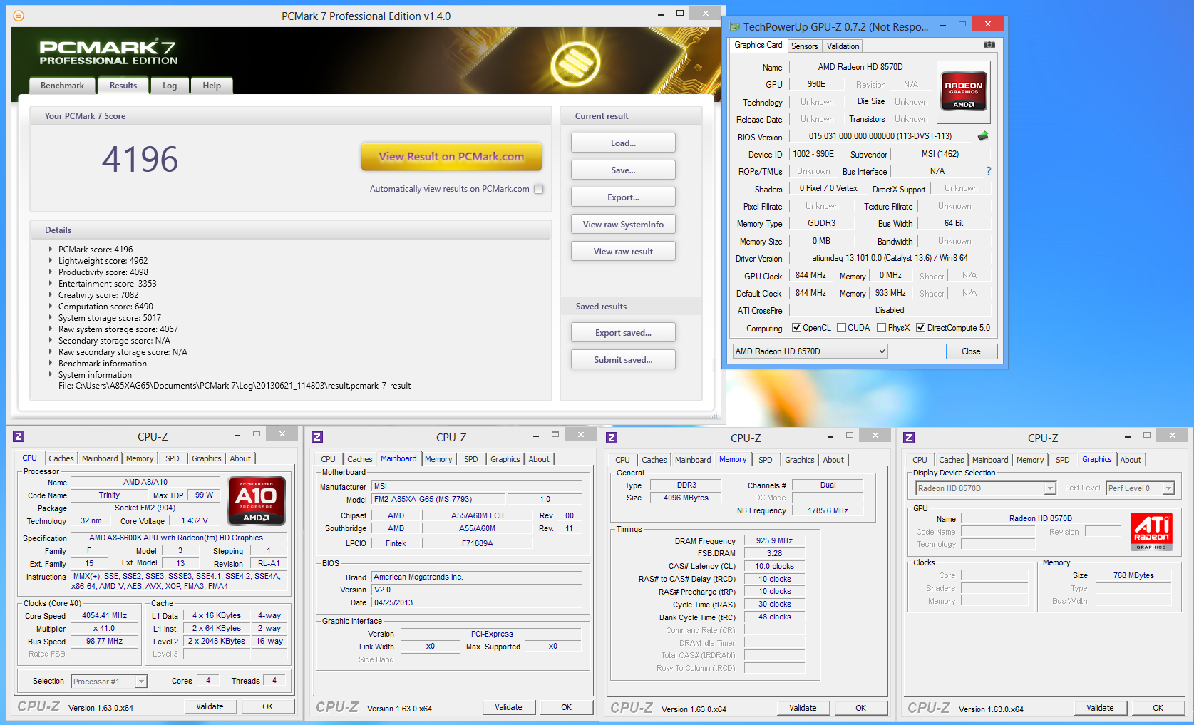Switch to the Validation tab in GPU-Z

coord(843,46)
